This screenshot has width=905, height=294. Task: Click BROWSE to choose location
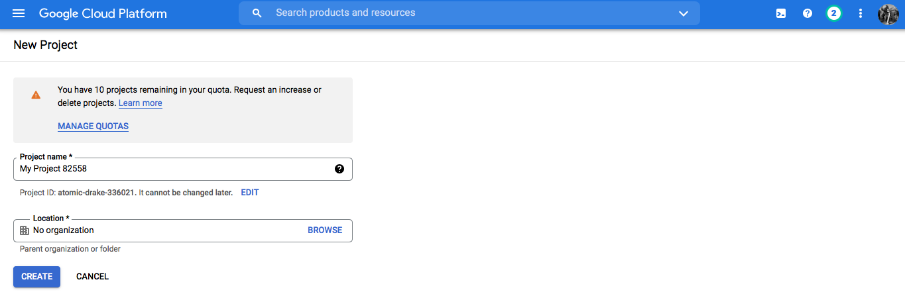325,230
